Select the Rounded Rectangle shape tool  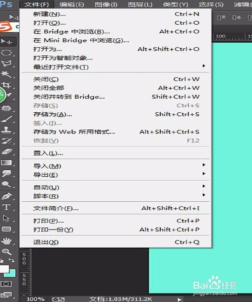pyautogui.click(x=7, y=229)
